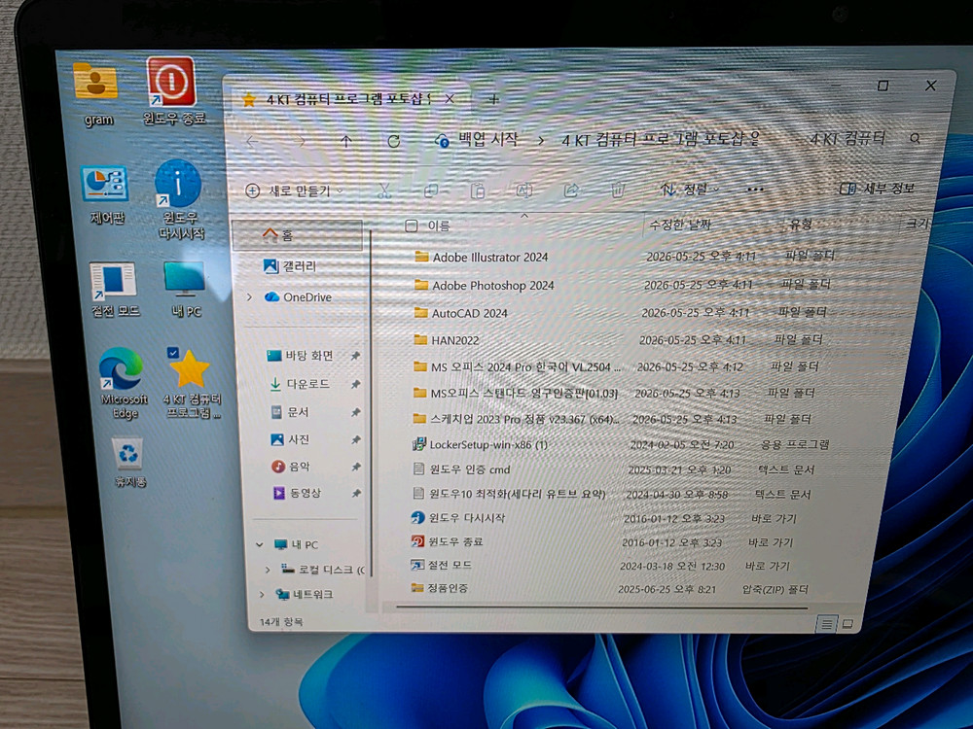
Task: Click the Delete trash icon in toolbar
Action: [x=618, y=190]
